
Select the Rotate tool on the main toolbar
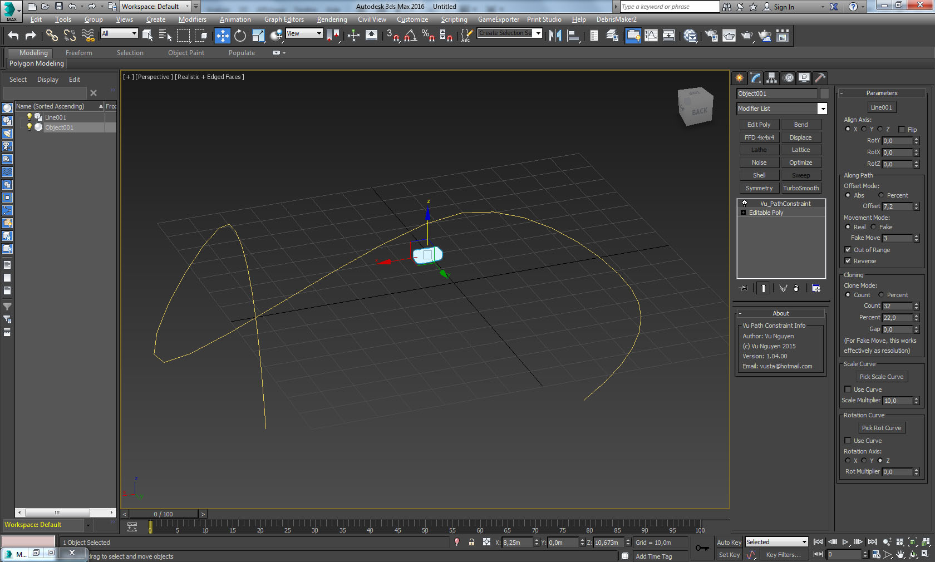pyautogui.click(x=239, y=36)
